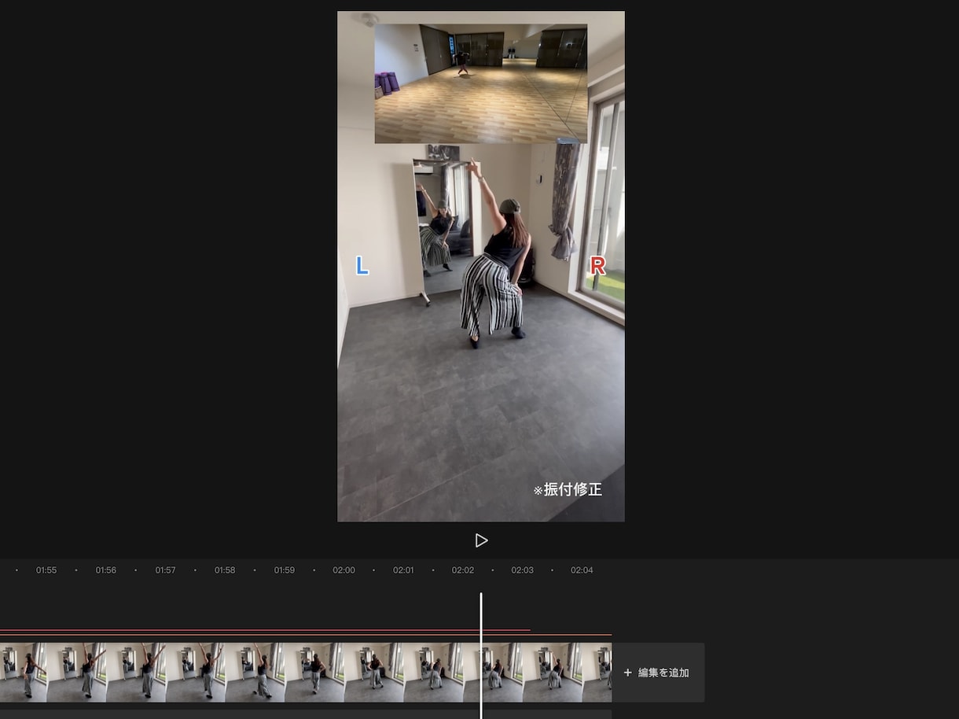Click the 01:58 mark on the ruler
This screenshot has height=719, width=959.
(225, 570)
